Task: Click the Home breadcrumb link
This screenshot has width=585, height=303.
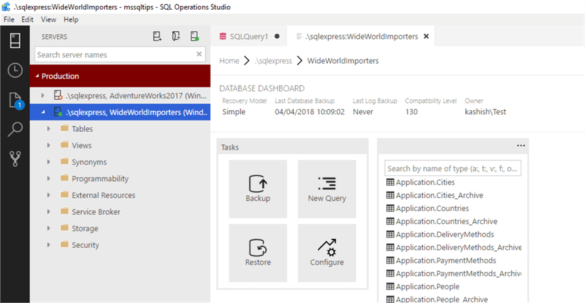Action: [x=229, y=61]
